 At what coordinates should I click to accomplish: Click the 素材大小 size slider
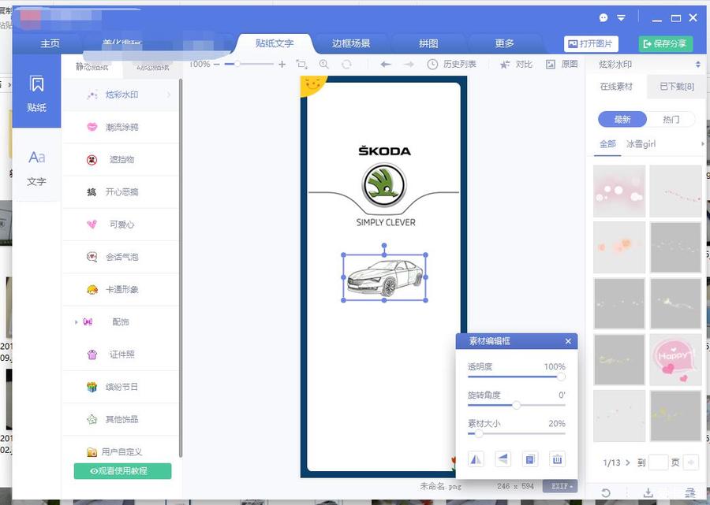tap(516, 433)
